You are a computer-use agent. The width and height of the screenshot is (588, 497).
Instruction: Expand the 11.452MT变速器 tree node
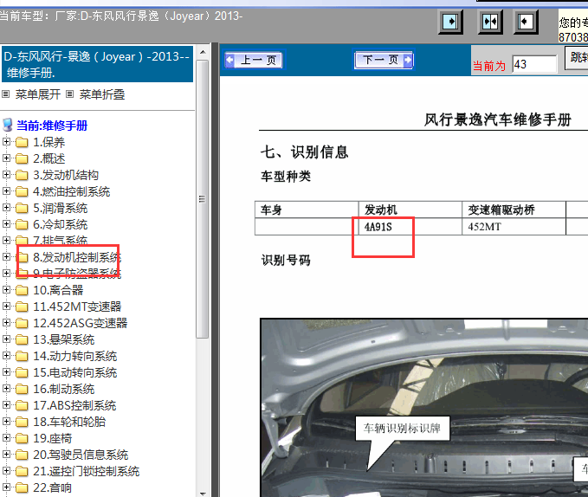6,307
